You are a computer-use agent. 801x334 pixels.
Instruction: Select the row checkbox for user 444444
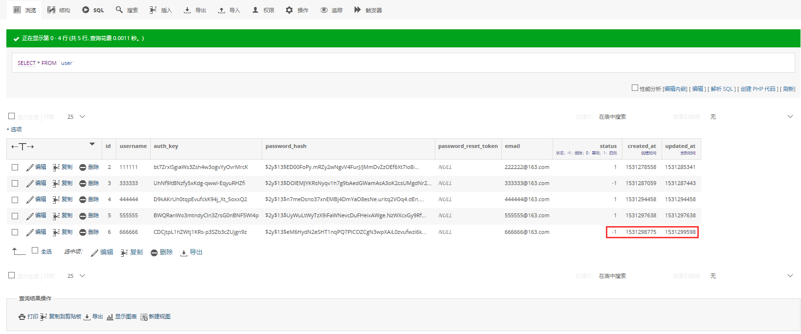click(x=15, y=200)
